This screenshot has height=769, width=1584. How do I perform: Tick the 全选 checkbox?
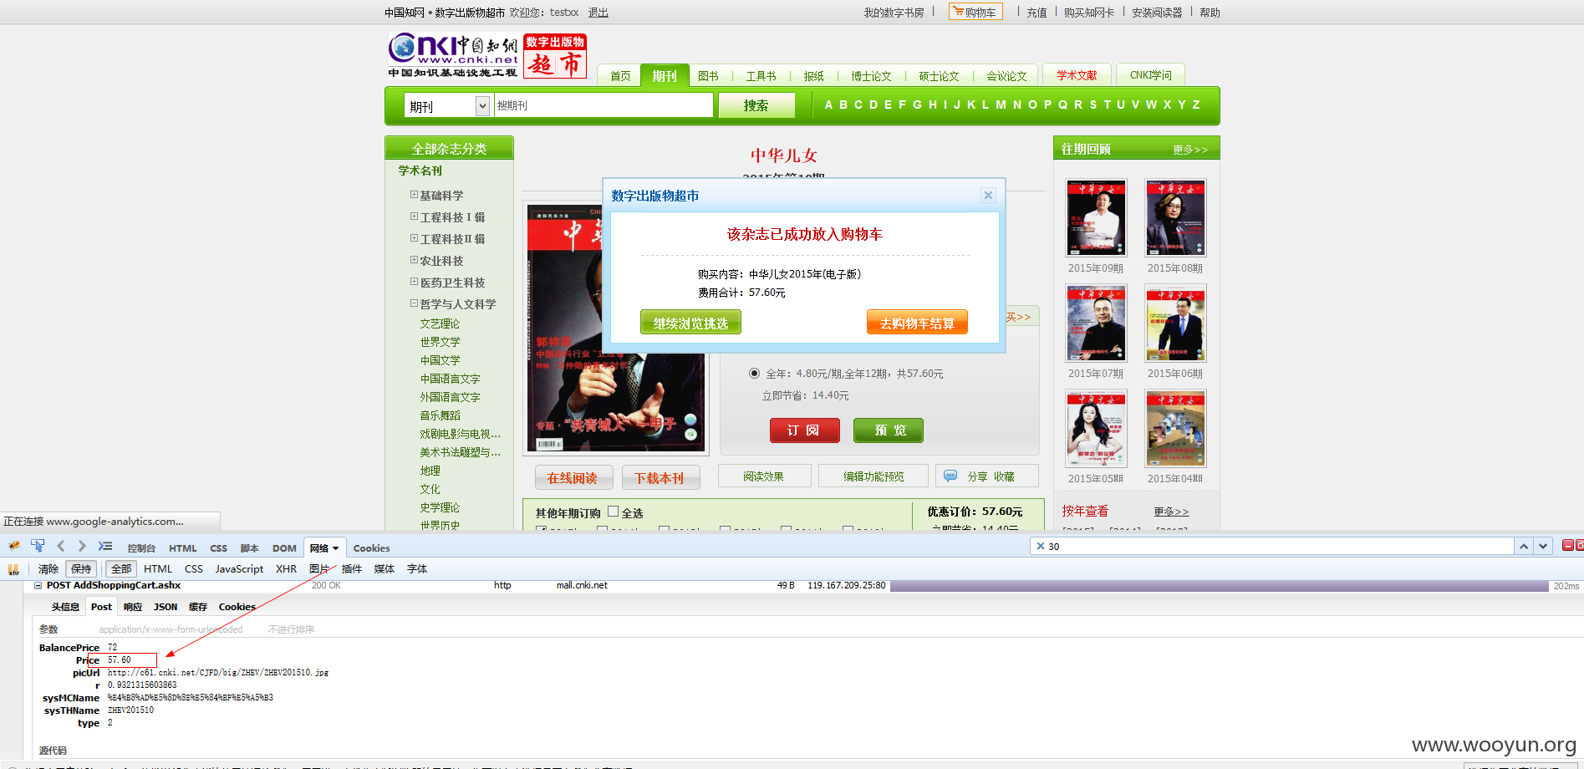pyautogui.click(x=613, y=512)
